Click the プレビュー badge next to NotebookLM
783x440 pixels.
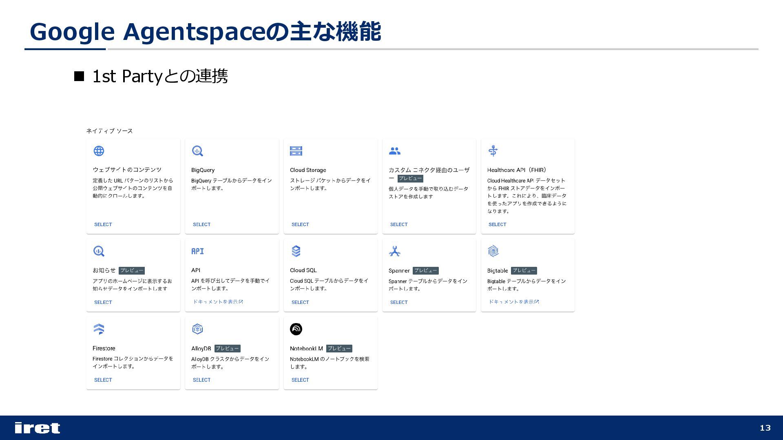click(339, 348)
